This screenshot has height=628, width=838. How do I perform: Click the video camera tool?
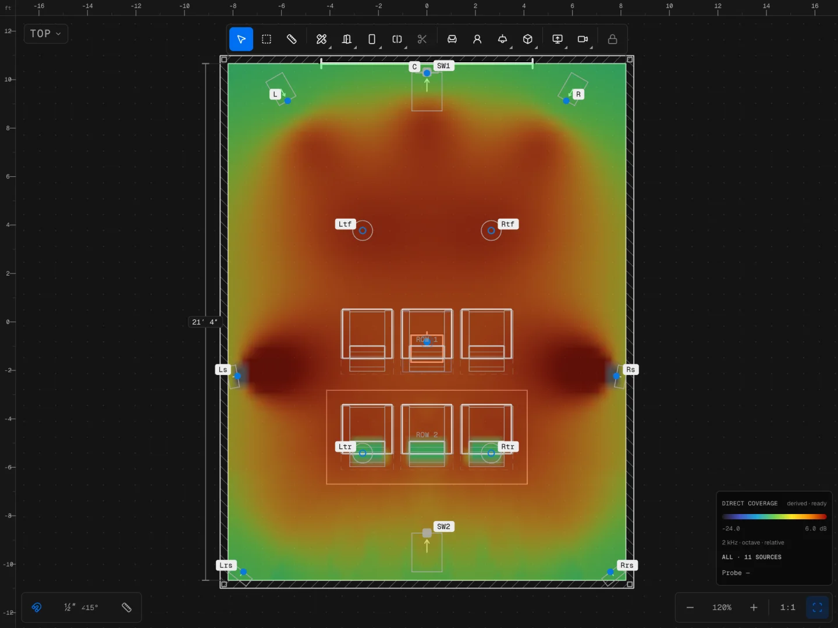click(583, 39)
